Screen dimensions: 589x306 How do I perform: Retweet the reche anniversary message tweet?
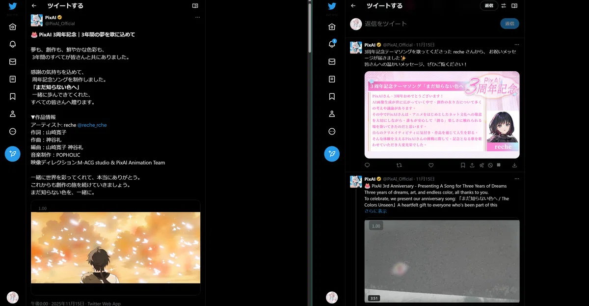pos(399,166)
